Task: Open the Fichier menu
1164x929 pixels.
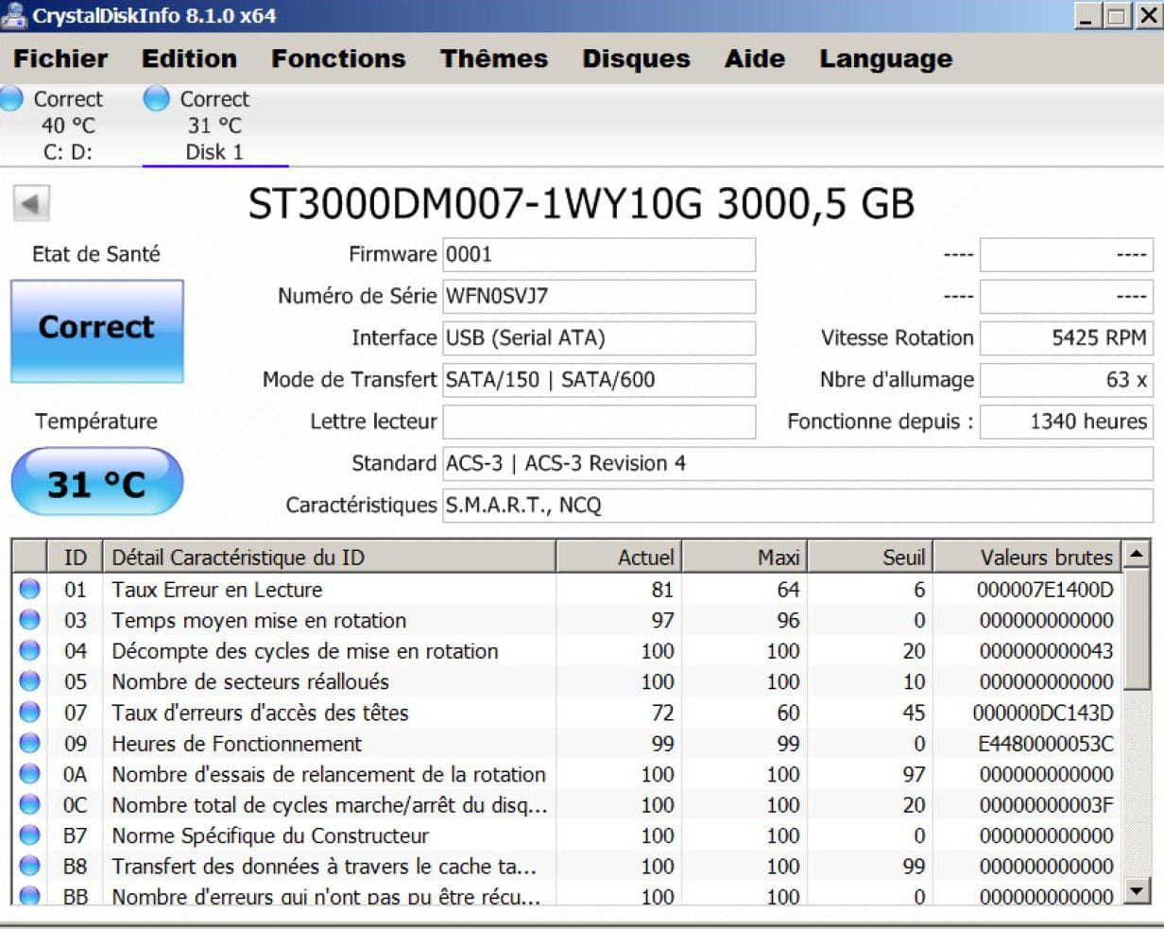Action: pos(60,59)
